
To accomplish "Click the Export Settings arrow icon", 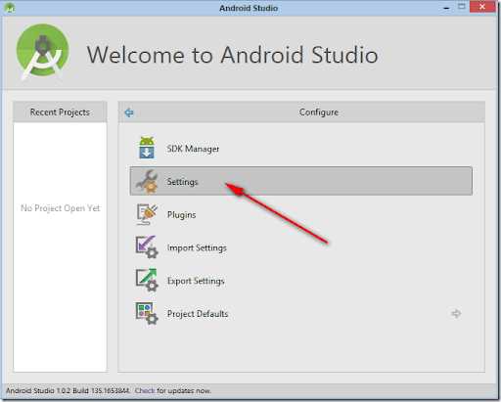I will pos(147,281).
